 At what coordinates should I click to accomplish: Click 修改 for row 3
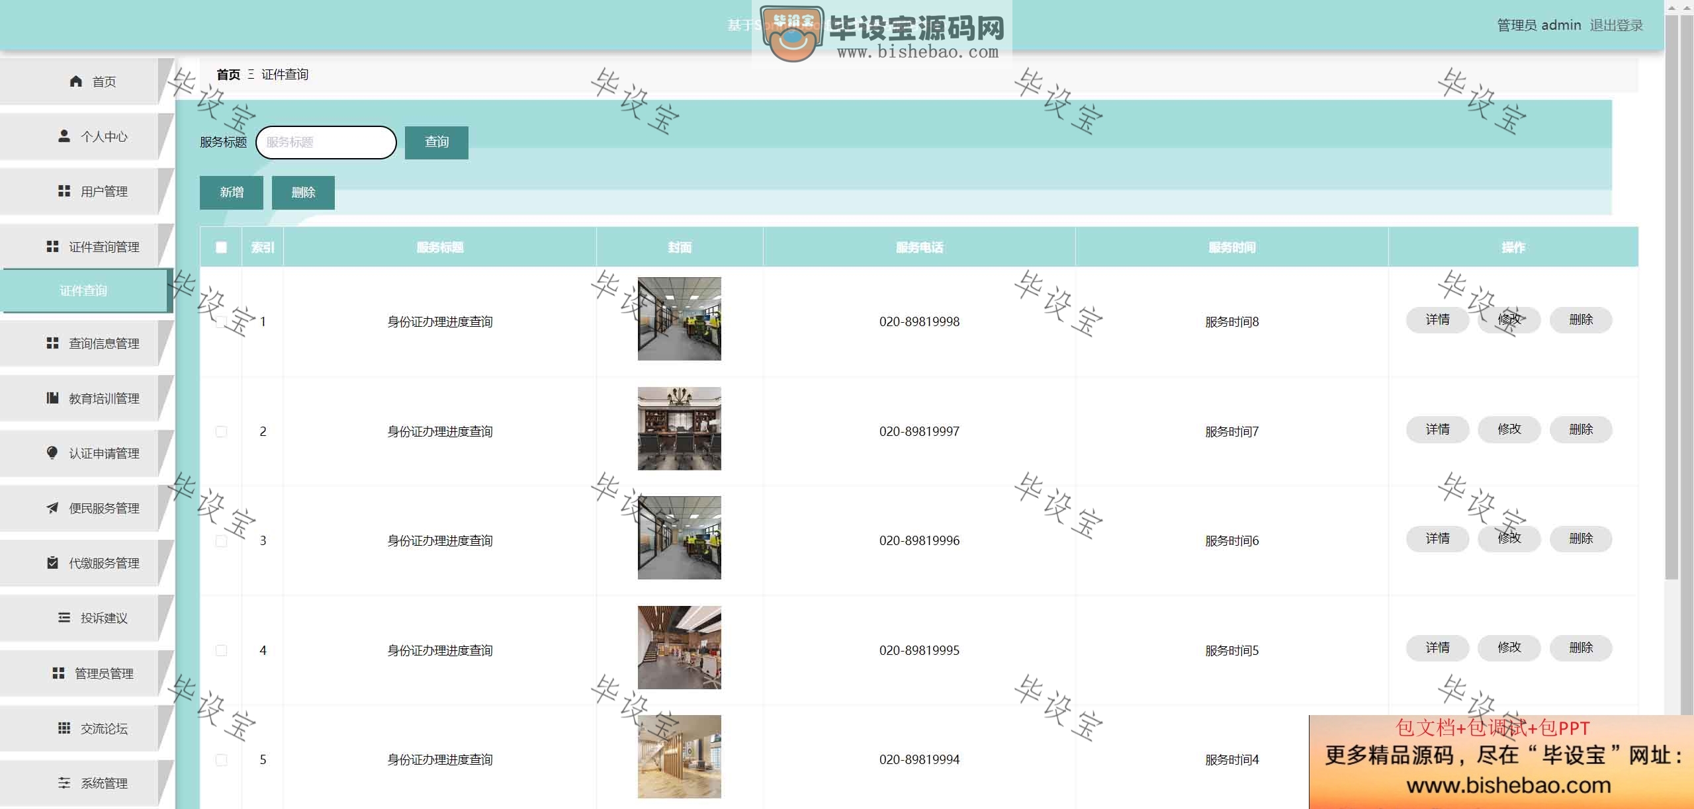tap(1509, 539)
